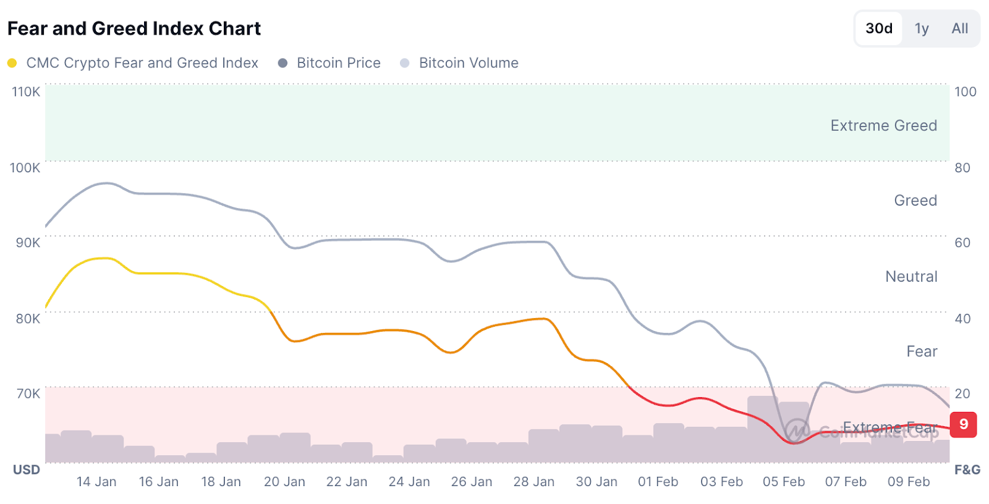Click the red current value 9 badge

[x=963, y=424]
